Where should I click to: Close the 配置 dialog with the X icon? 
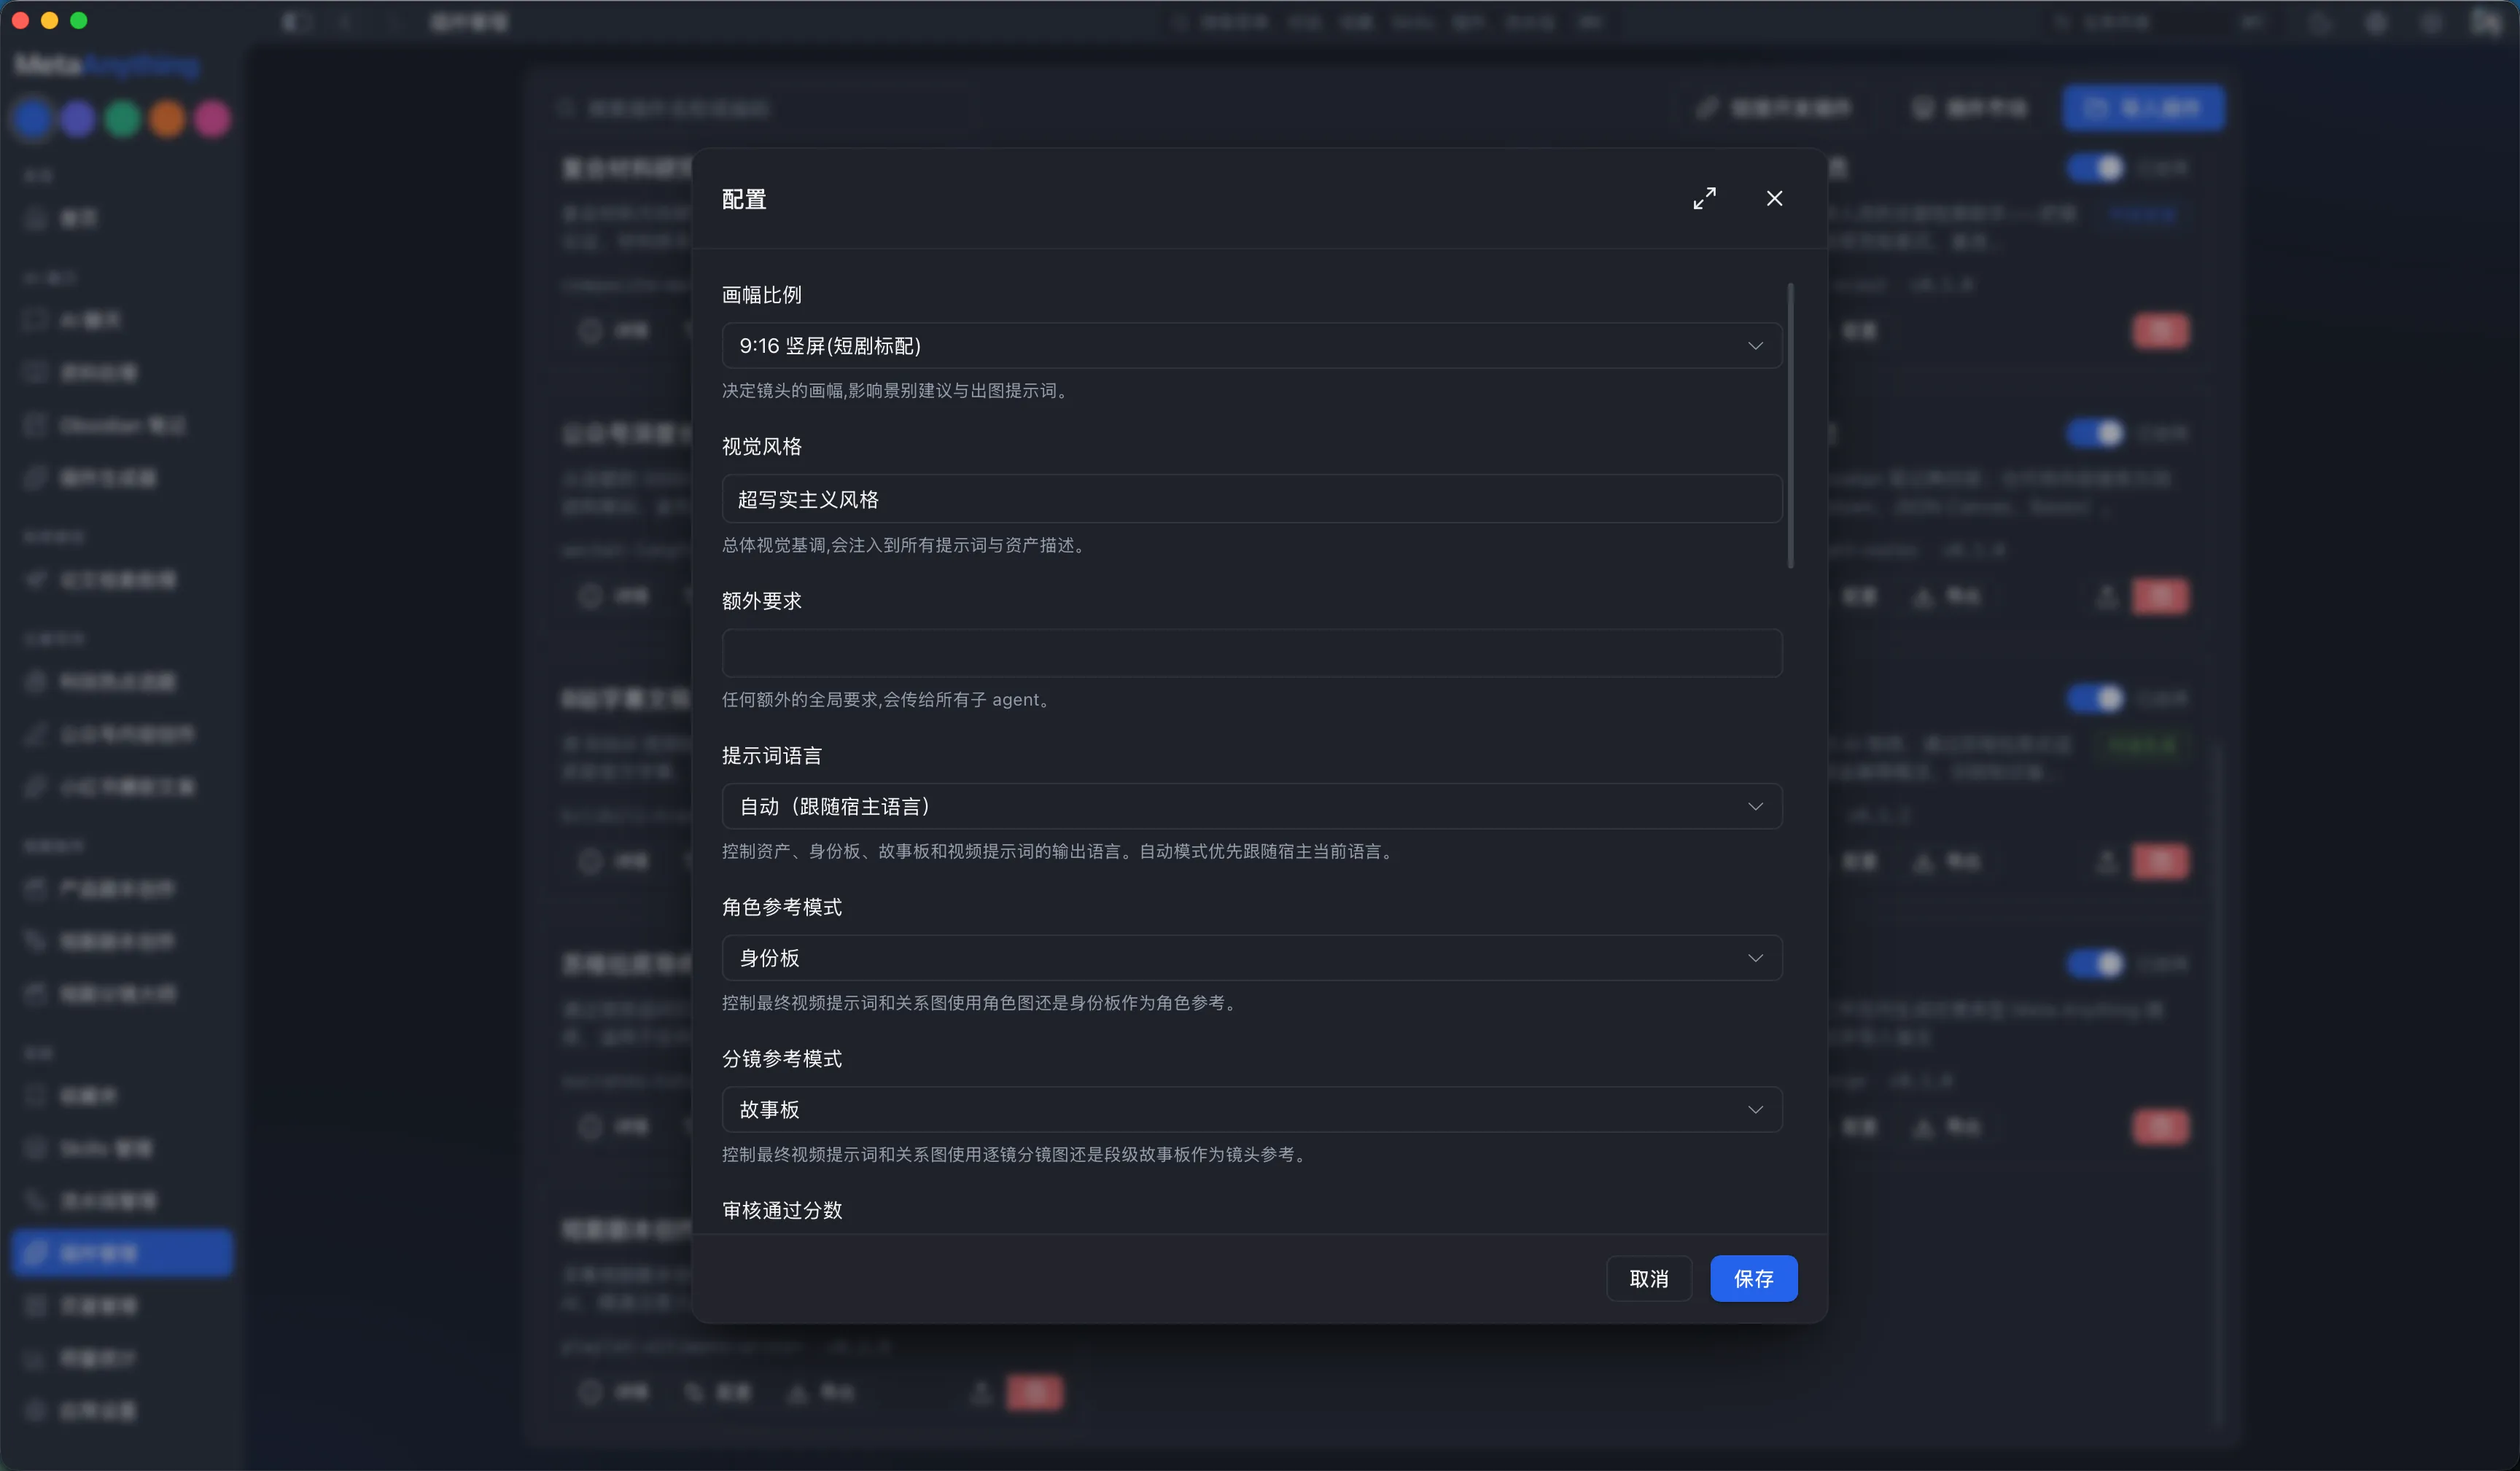pyautogui.click(x=1774, y=199)
